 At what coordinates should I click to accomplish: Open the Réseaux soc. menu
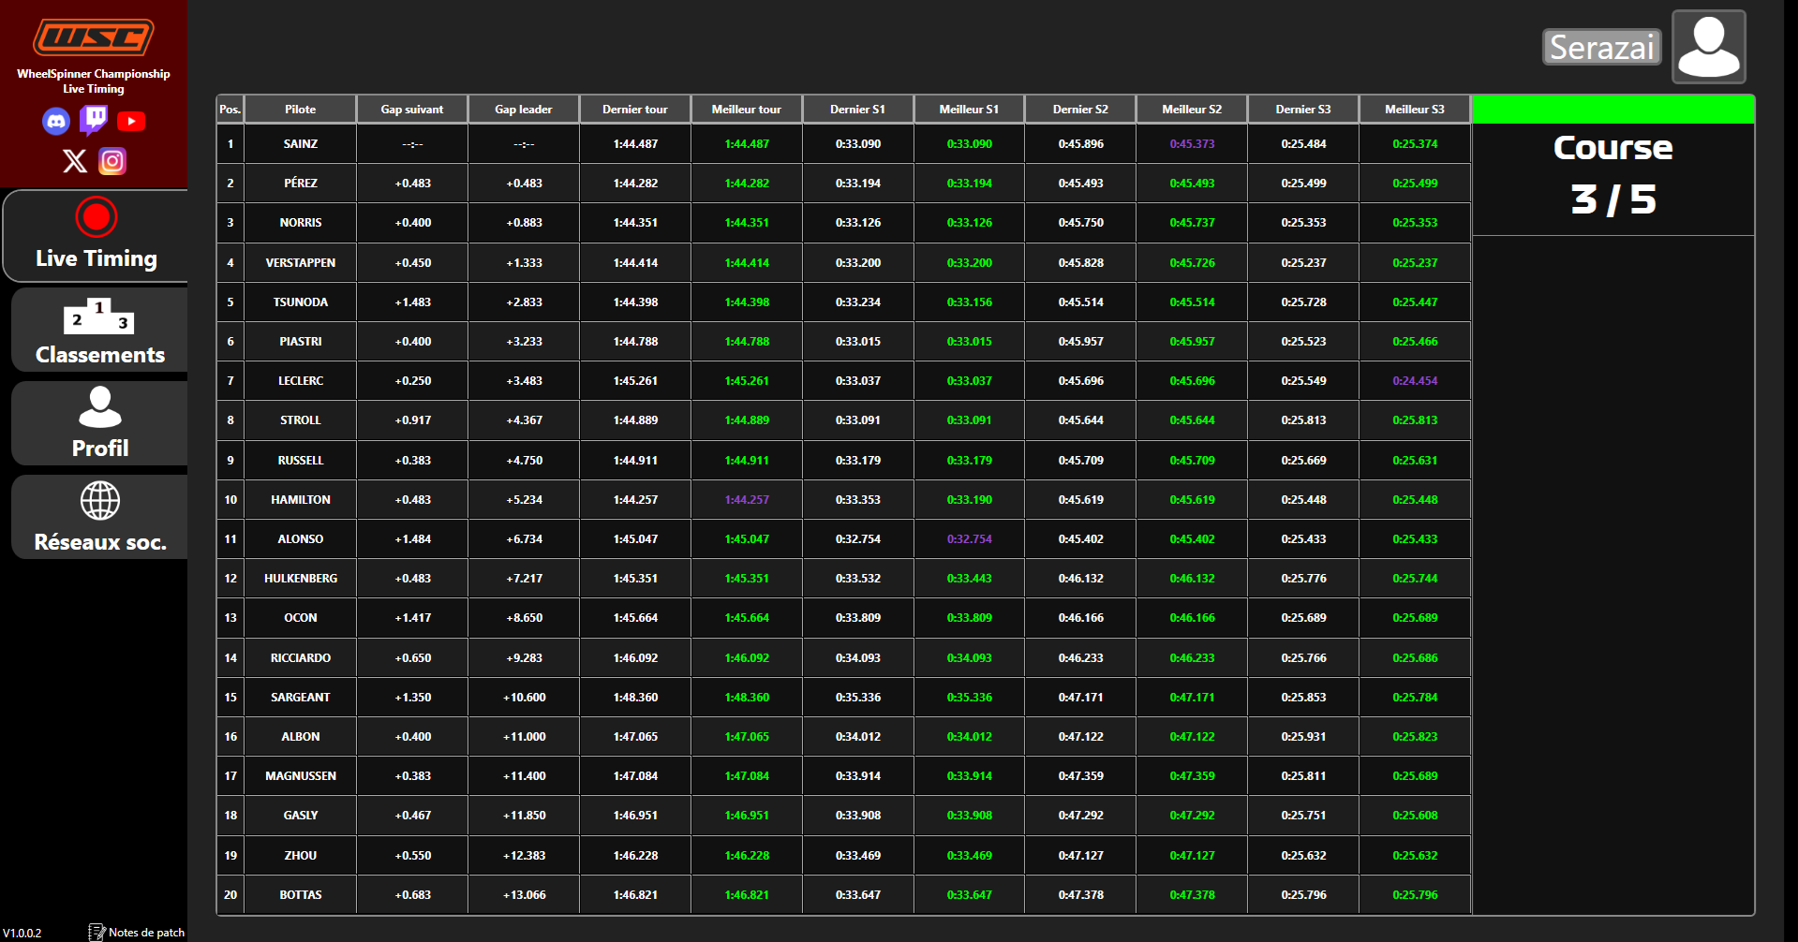tap(99, 517)
